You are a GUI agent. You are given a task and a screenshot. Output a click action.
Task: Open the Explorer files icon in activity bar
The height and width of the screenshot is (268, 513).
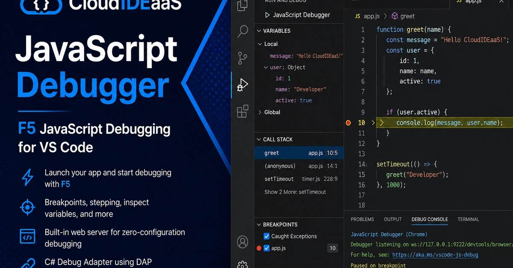click(243, 5)
